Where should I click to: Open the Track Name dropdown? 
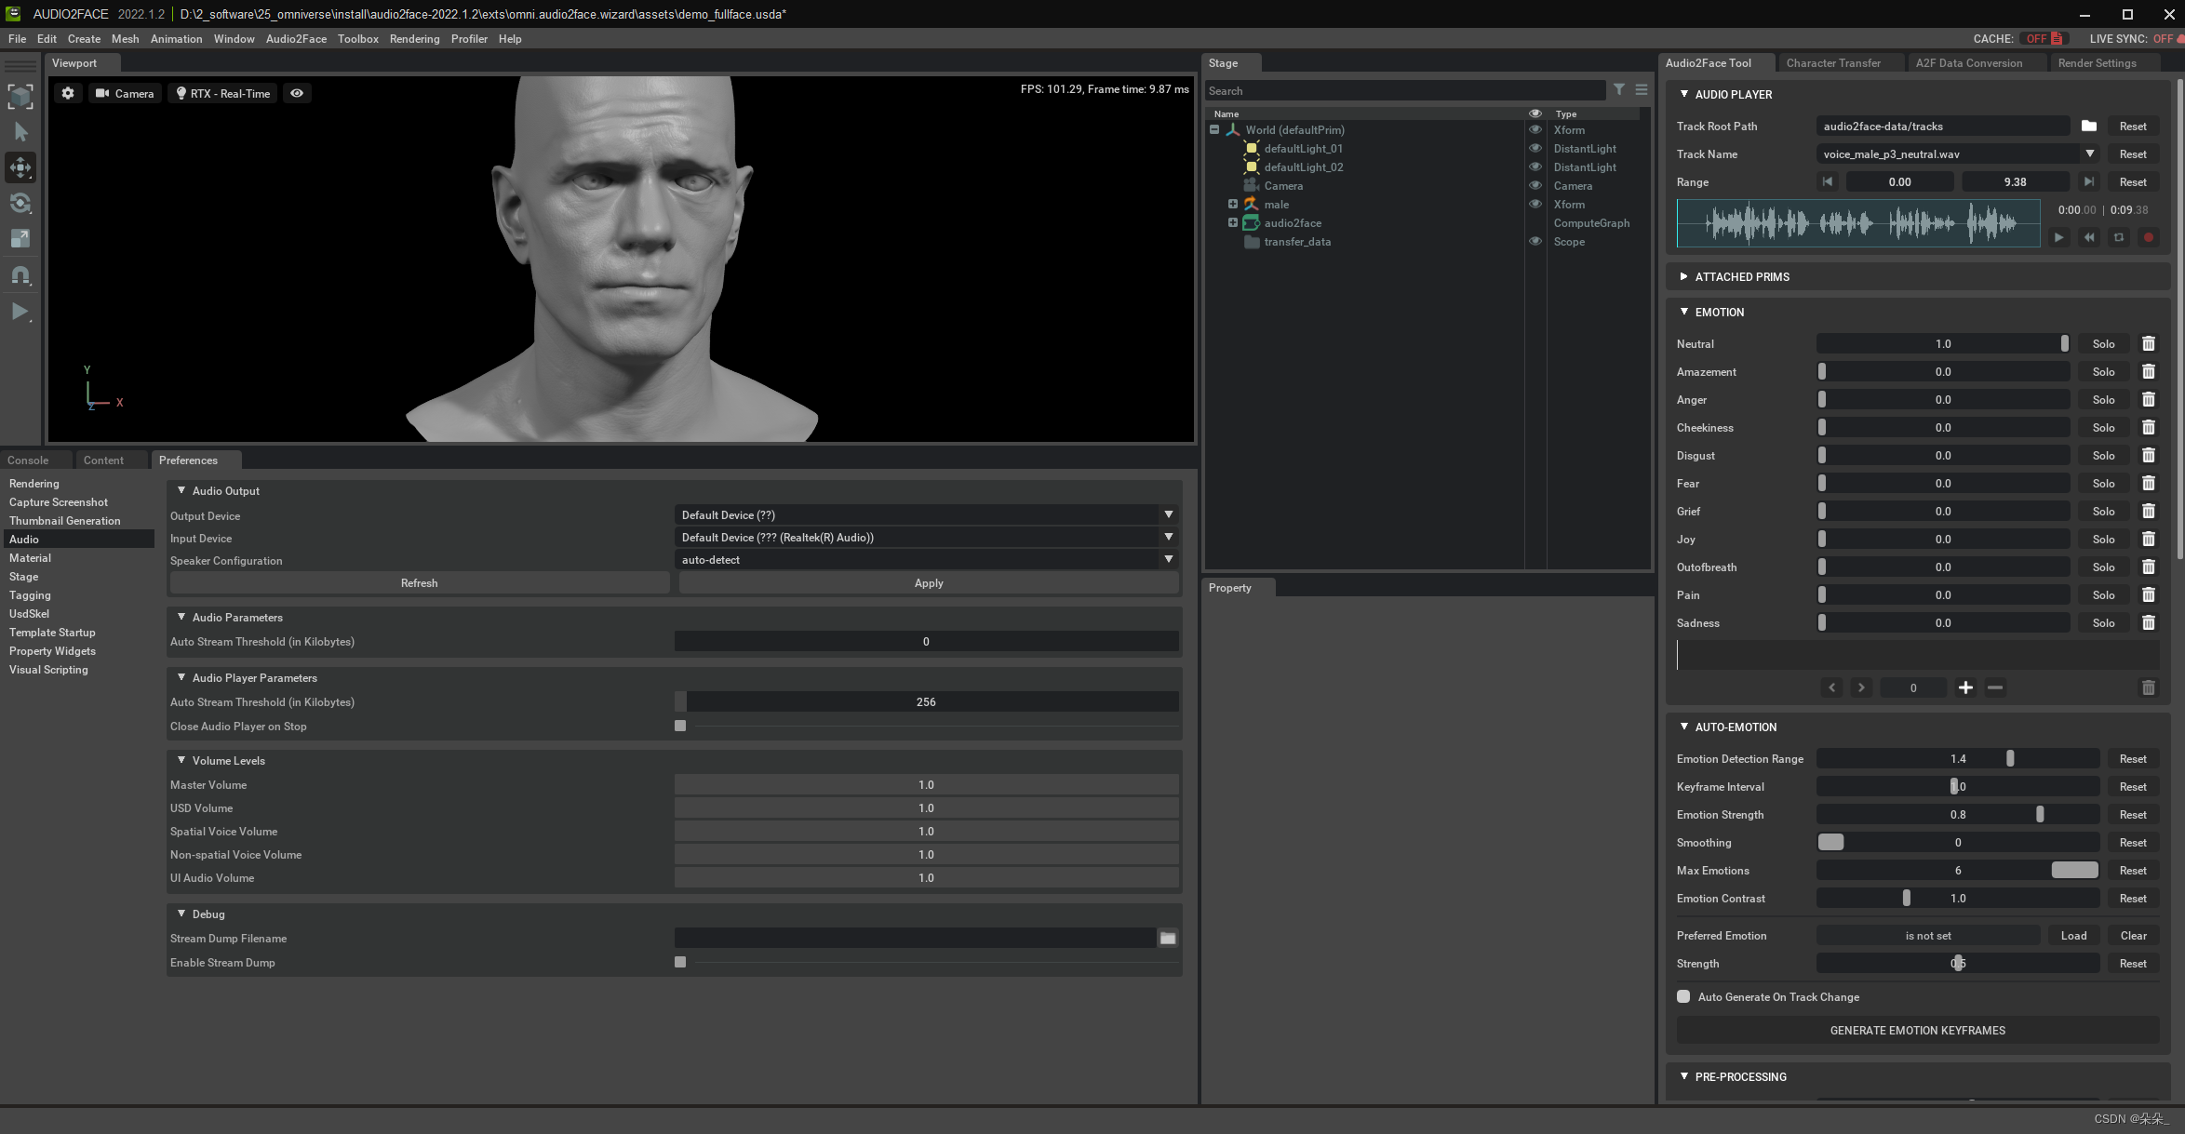[2089, 154]
